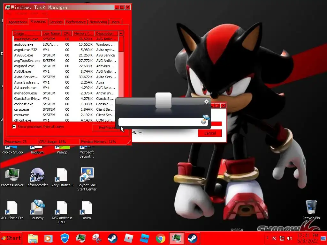Select the AVGSvc.exe process

[65, 55]
